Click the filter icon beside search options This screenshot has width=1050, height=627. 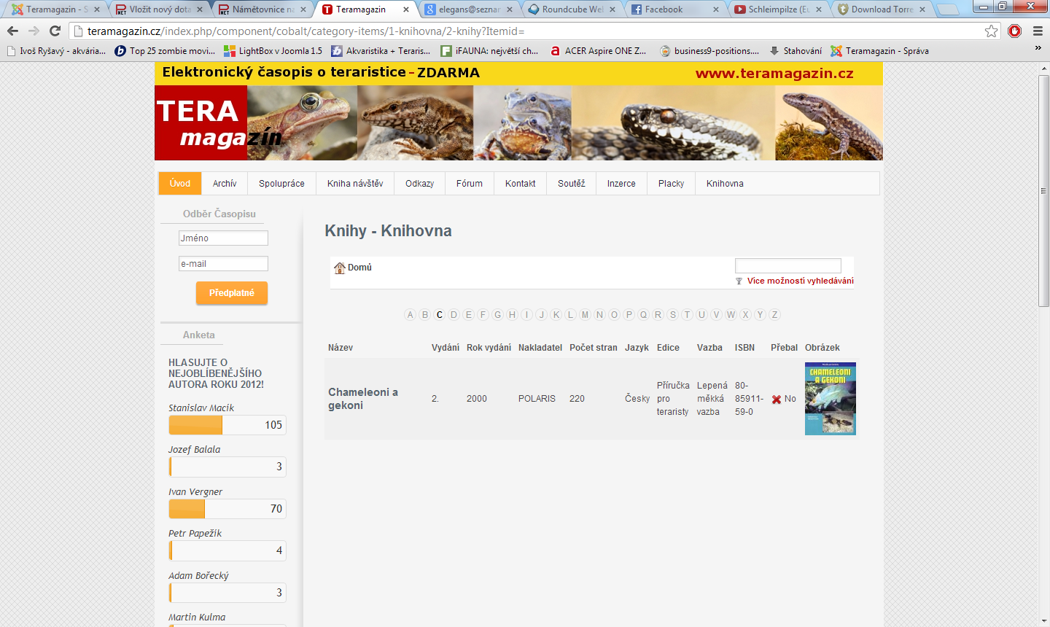(739, 281)
